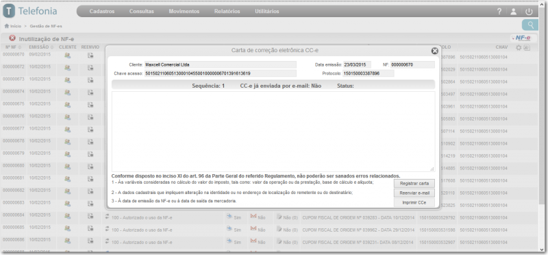Click reenvio icon for NF 000000685

(90, 229)
